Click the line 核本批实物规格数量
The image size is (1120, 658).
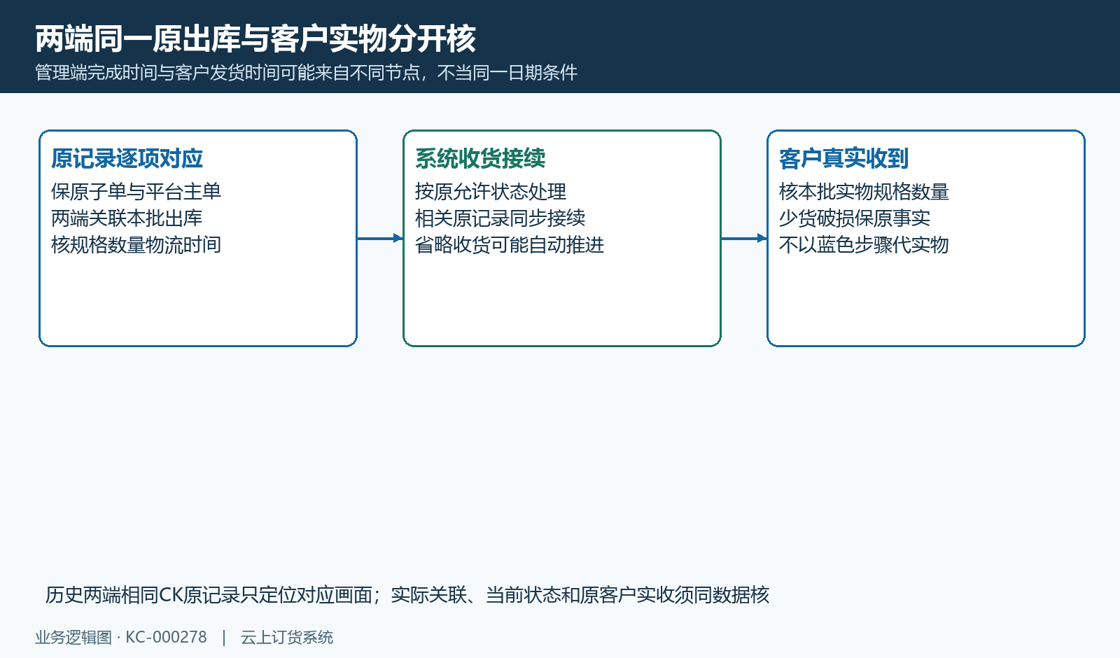click(x=864, y=191)
